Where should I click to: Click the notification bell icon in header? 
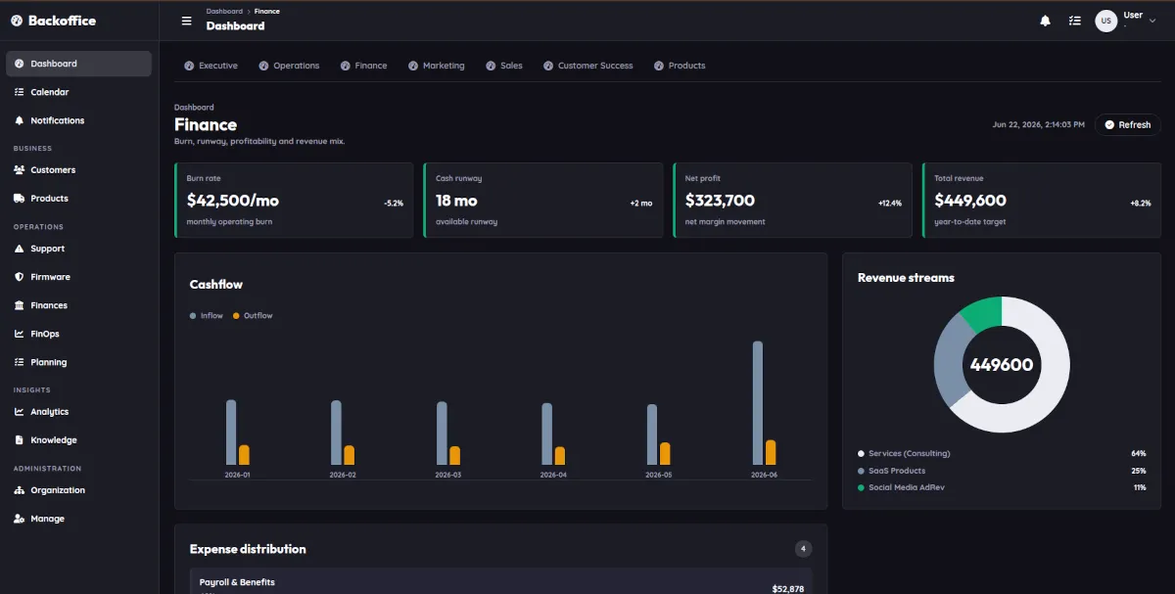[x=1046, y=21]
